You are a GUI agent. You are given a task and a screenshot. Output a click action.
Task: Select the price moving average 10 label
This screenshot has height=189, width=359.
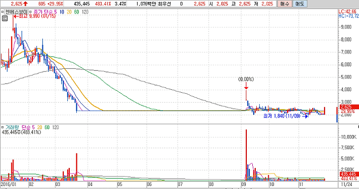tap(62, 12)
